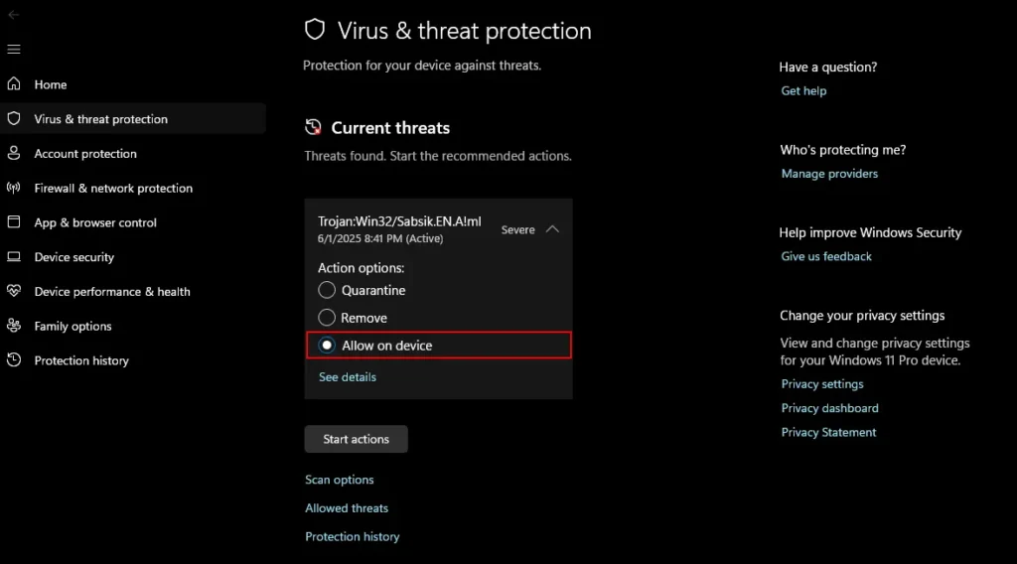This screenshot has width=1017, height=564.
Task: Click the Device security laptop icon
Action: 14,257
